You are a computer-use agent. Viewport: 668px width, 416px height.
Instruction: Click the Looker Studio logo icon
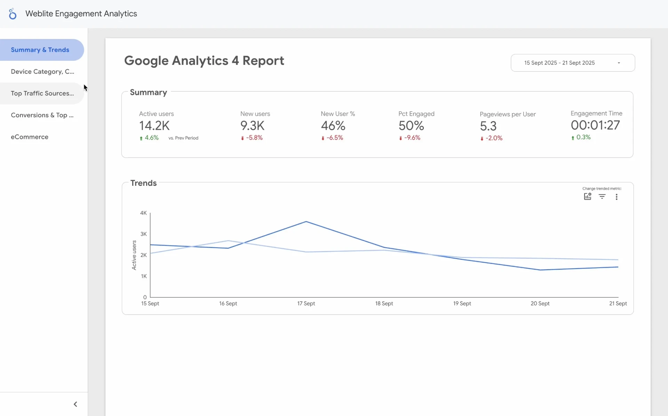[x=13, y=14]
